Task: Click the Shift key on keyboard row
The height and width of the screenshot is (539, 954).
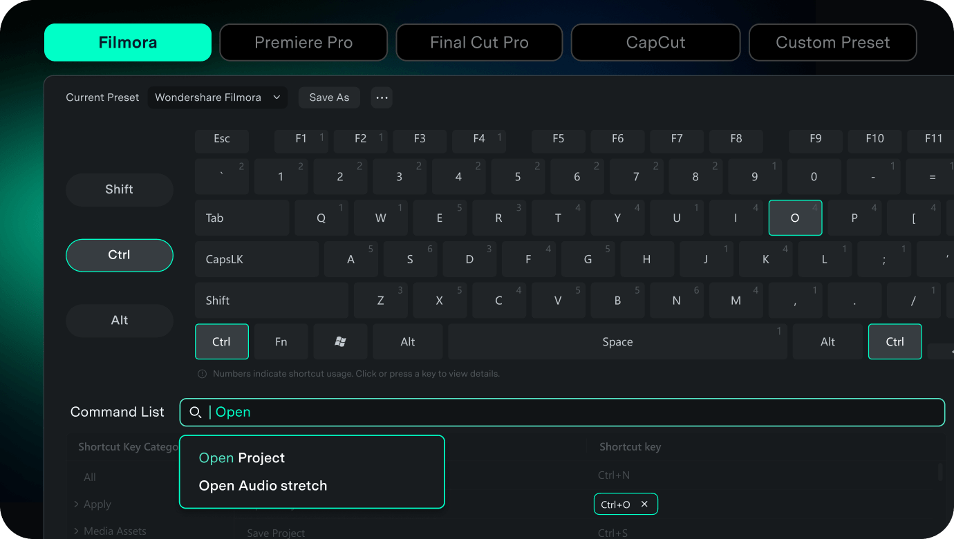Action: pyautogui.click(x=272, y=301)
